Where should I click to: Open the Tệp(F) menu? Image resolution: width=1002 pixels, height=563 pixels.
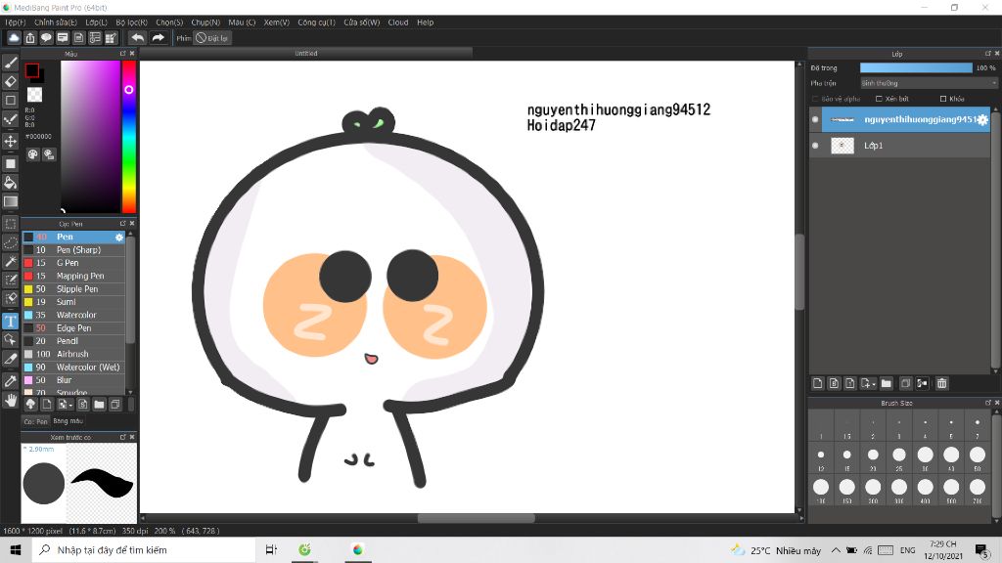point(16,22)
